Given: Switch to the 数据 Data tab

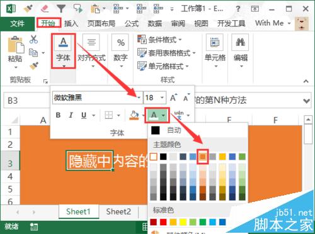Looking at the screenshot, I should (155, 23).
